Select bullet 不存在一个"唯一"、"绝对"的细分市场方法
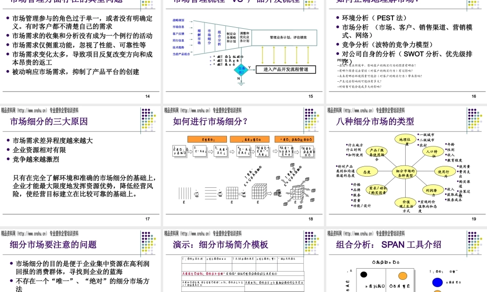This screenshot has height=292, width=487. point(82,285)
